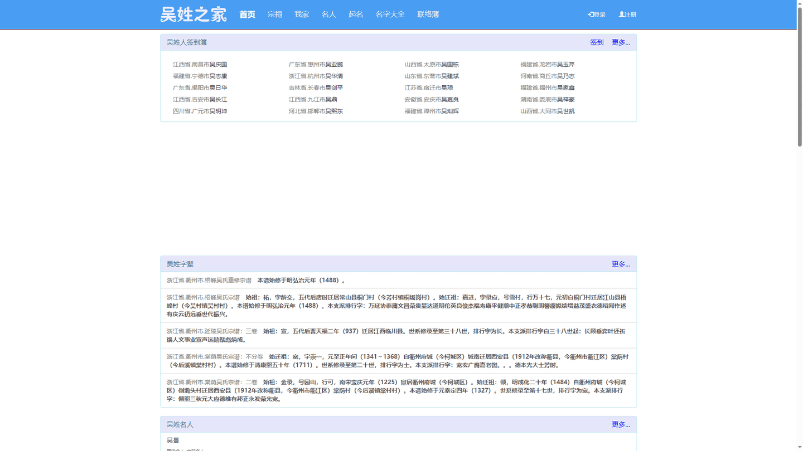Select sign-in entry 福建省.福州市吴家鑫

pyautogui.click(x=548, y=88)
